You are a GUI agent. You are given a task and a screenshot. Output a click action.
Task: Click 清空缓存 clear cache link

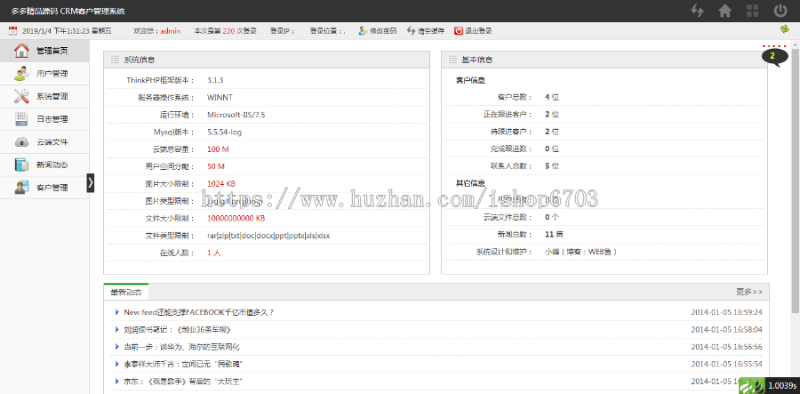[426, 30]
